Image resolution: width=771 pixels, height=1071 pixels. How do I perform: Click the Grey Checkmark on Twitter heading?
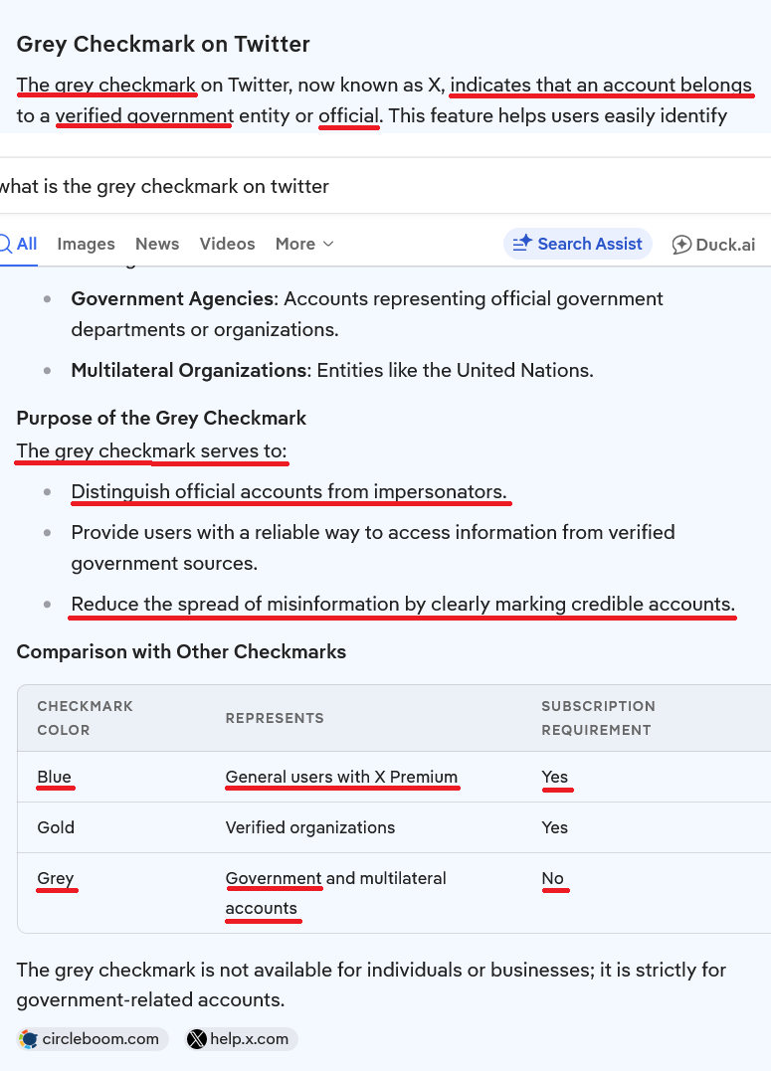[163, 44]
